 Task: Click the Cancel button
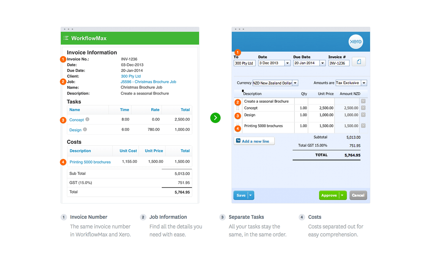pyautogui.click(x=358, y=195)
